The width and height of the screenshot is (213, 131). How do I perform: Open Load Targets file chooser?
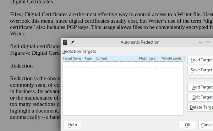tap(200, 60)
